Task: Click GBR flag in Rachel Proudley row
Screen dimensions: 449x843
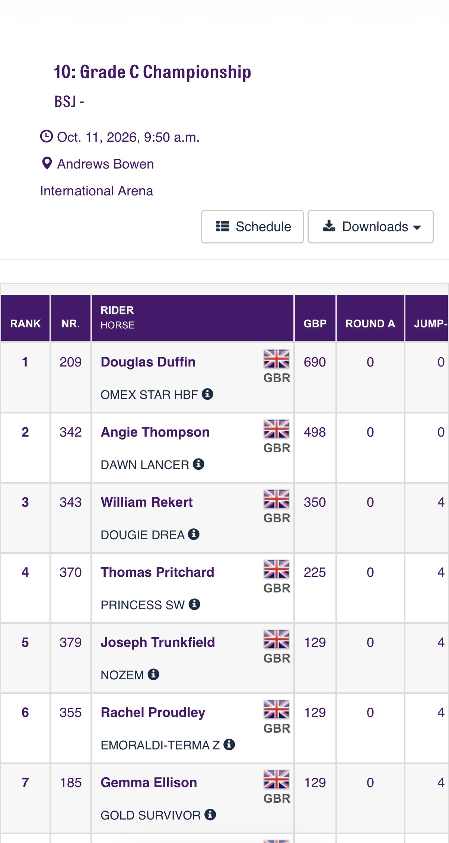Action: (277, 709)
